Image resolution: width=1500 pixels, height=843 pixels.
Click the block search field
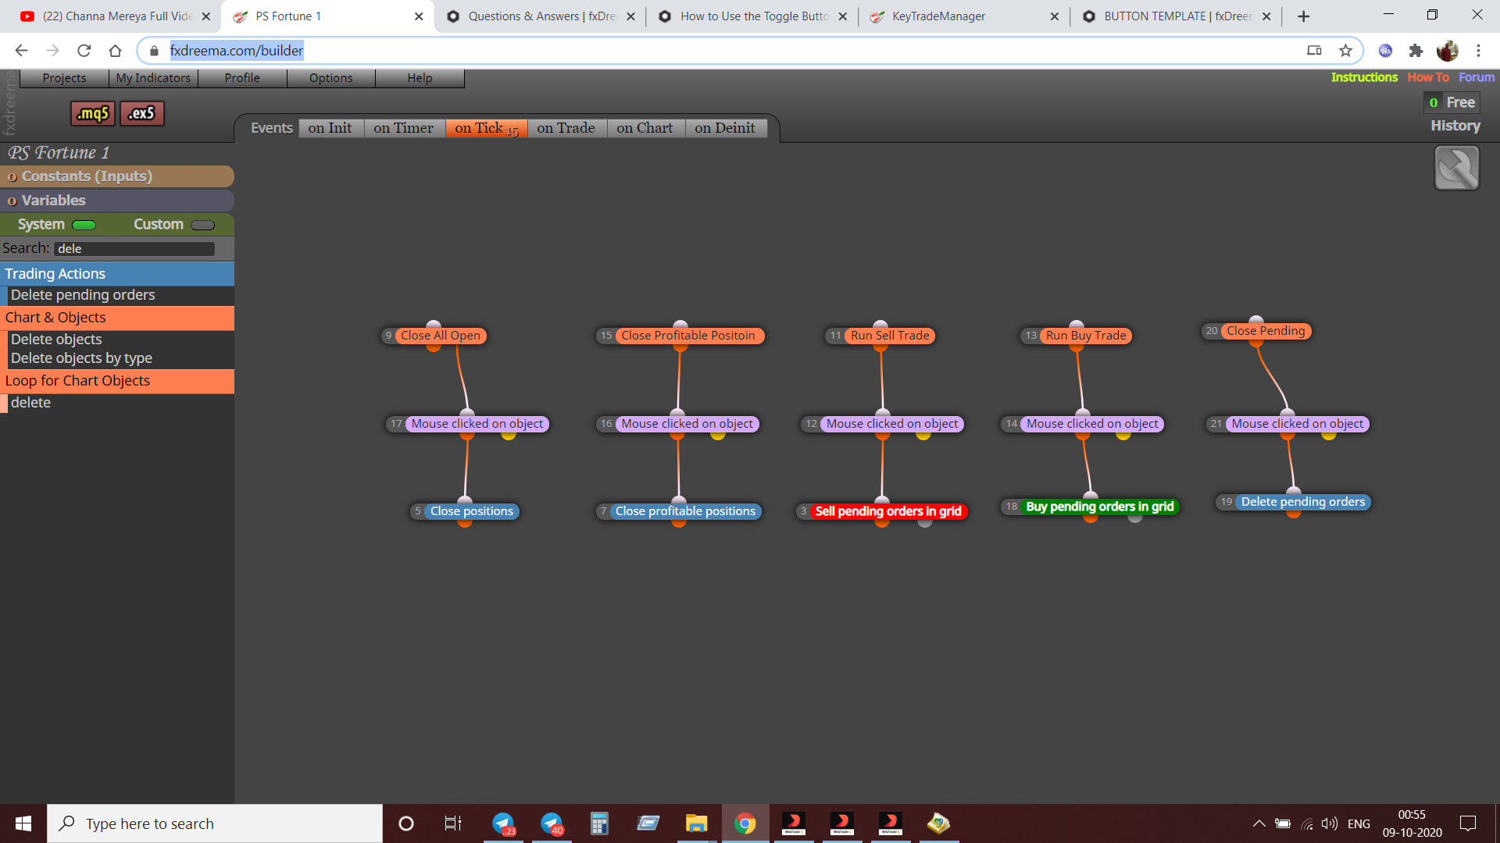pos(134,249)
